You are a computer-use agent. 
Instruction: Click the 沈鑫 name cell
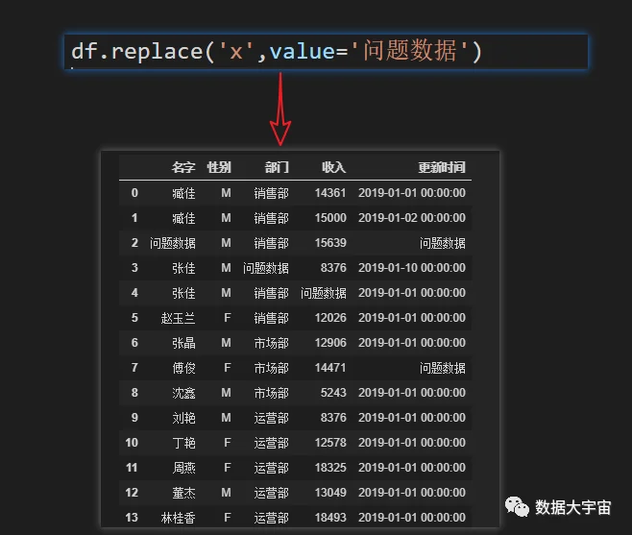click(183, 393)
